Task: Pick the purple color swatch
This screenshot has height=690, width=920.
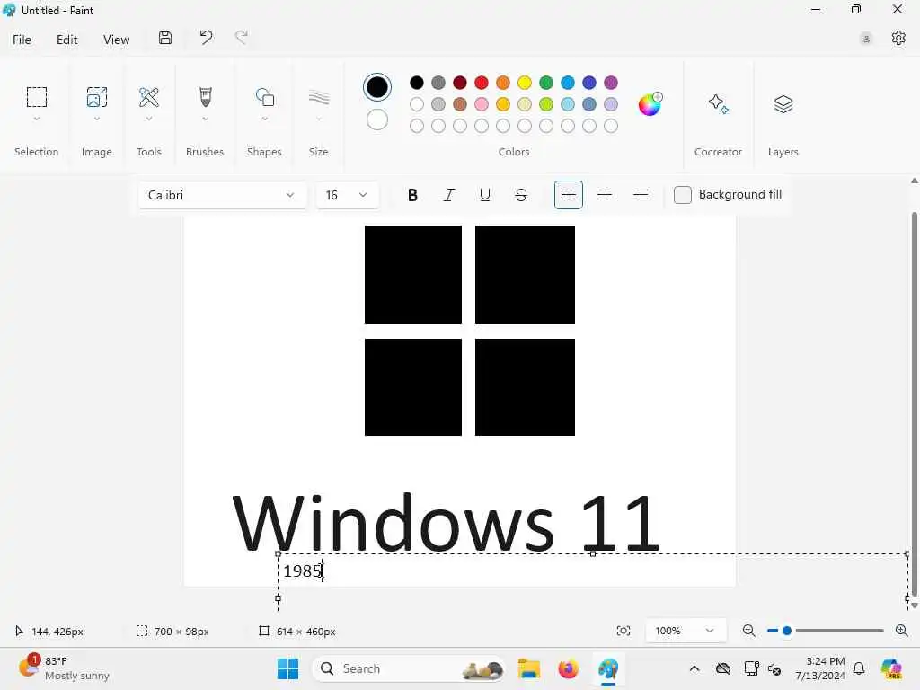Action: tap(611, 83)
